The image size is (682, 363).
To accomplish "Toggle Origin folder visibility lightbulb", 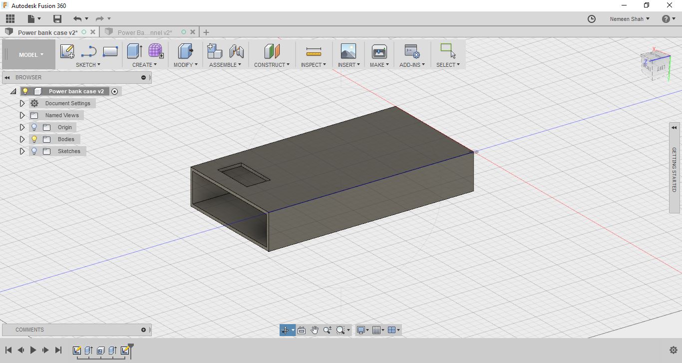I will pos(34,127).
